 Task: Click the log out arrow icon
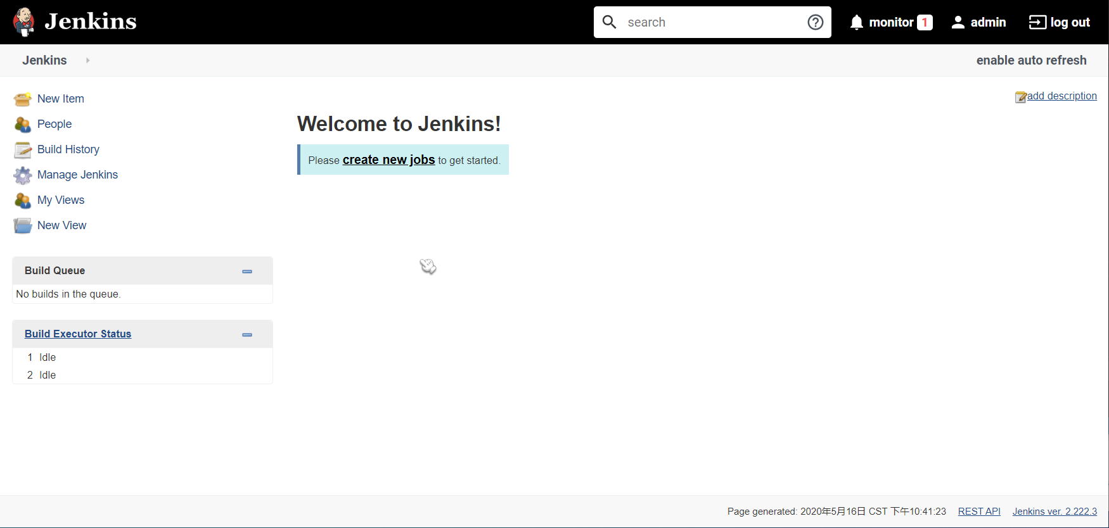(x=1037, y=22)
